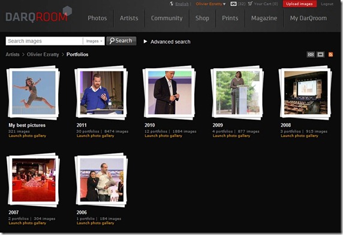Click the 2011 portfolio title
Screen dimensions: 343x235
pos(82,125)
